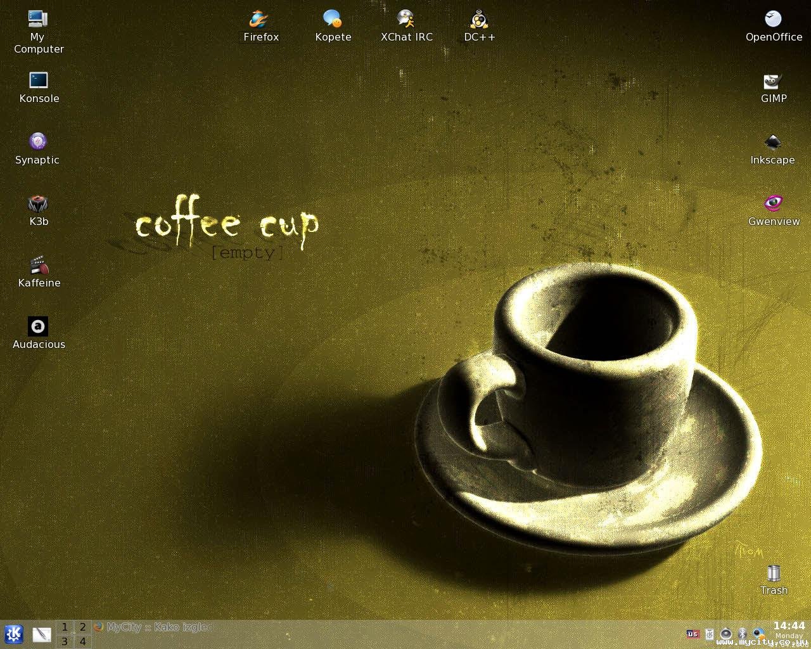The height and width of the screenshot is (649, 811).
Task: Open the My Computer icon
Action: coord(38,20)
